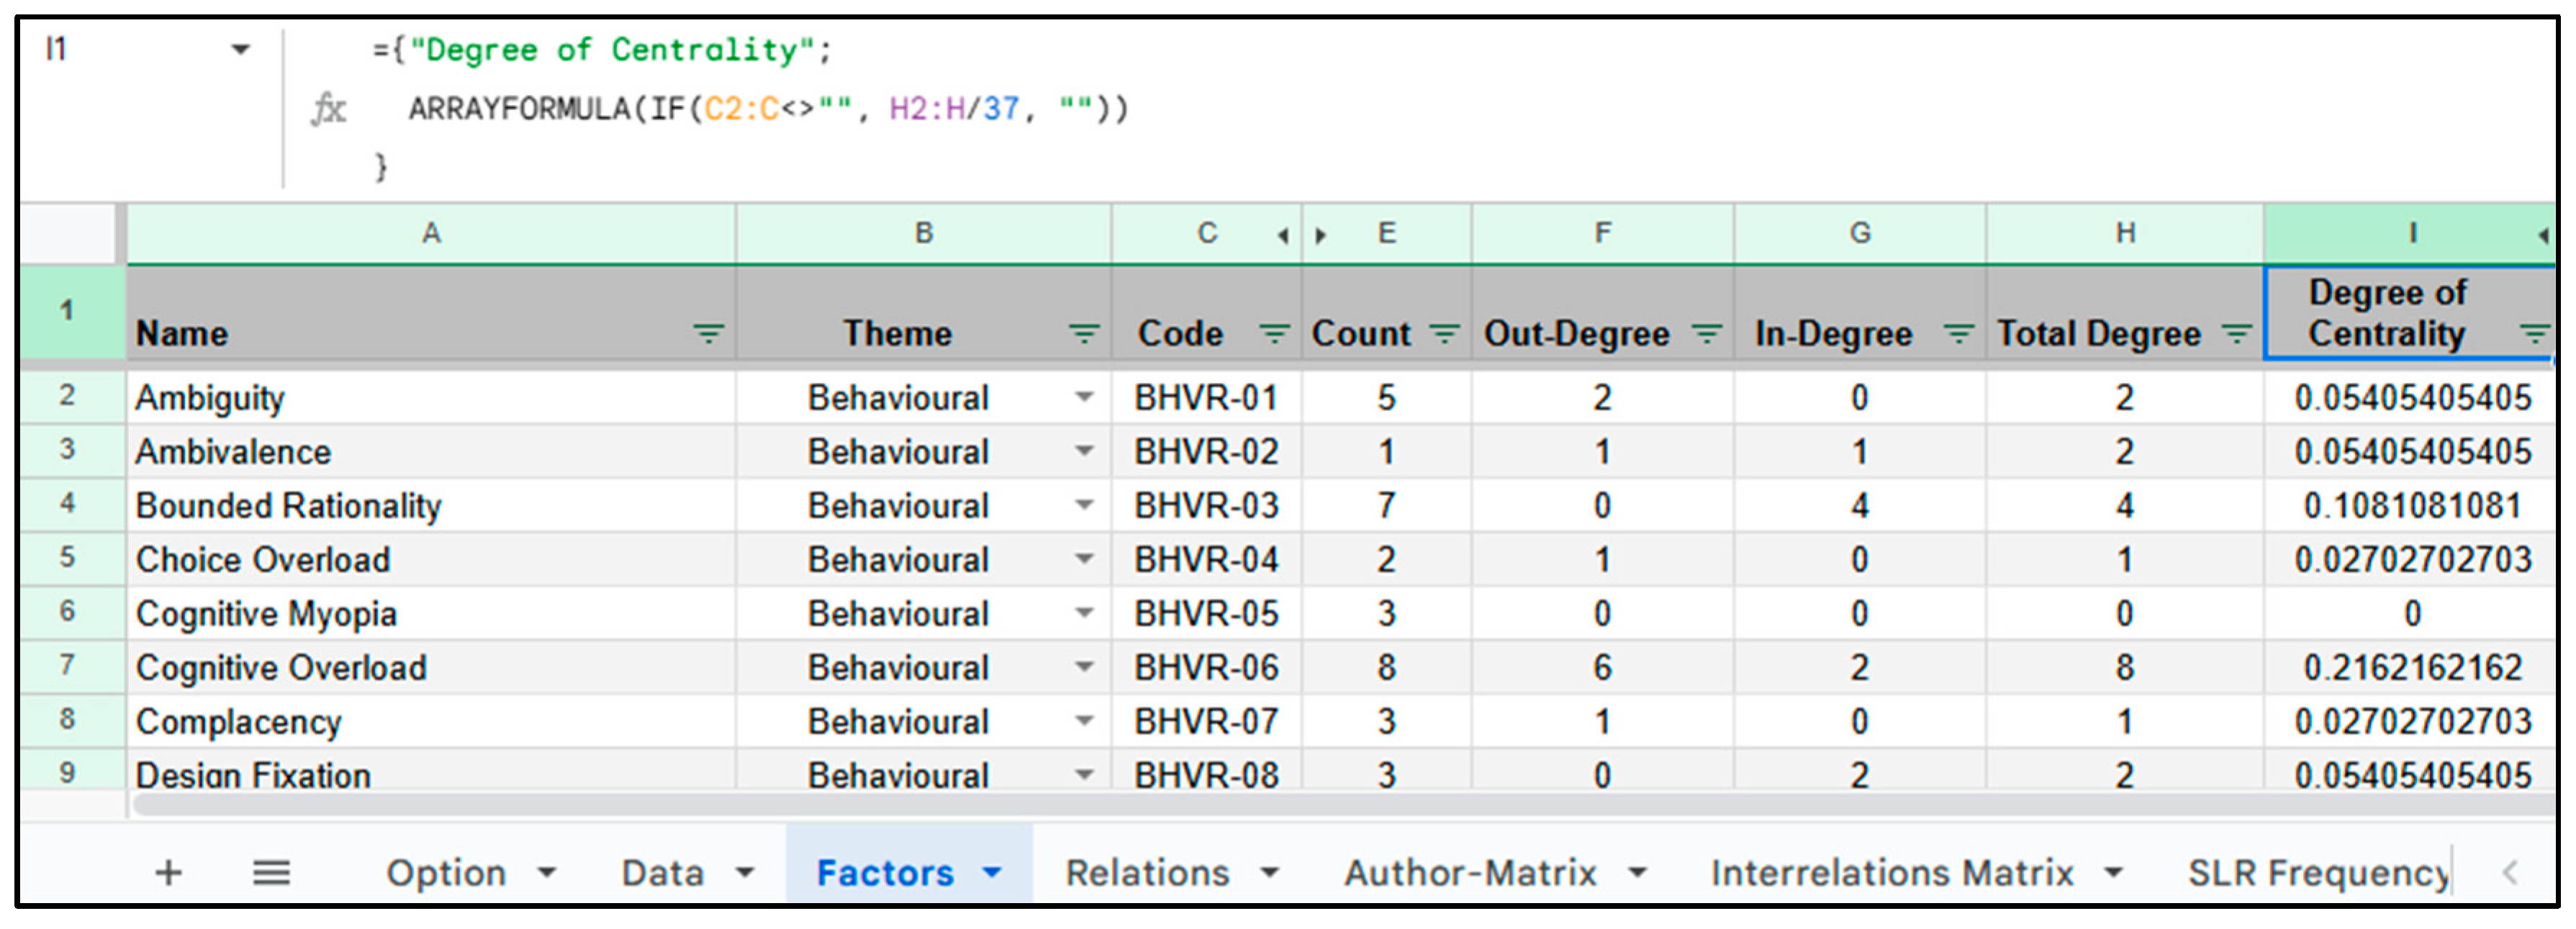The width and height of the screenshot is (2576, 929).
Task: Open the filter icon in Theme header
Action: pyautogui.click(x=1083, y=334)
